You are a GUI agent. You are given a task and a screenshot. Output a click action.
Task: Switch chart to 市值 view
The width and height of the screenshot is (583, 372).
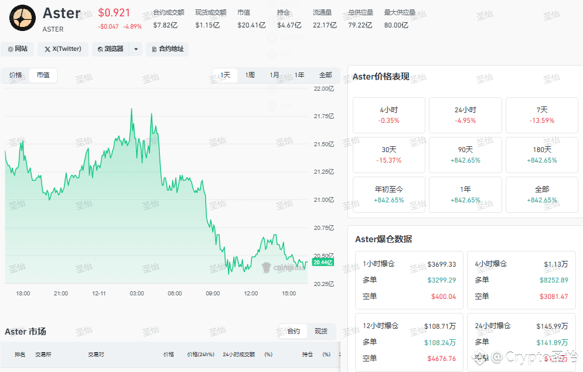[43, 75]
